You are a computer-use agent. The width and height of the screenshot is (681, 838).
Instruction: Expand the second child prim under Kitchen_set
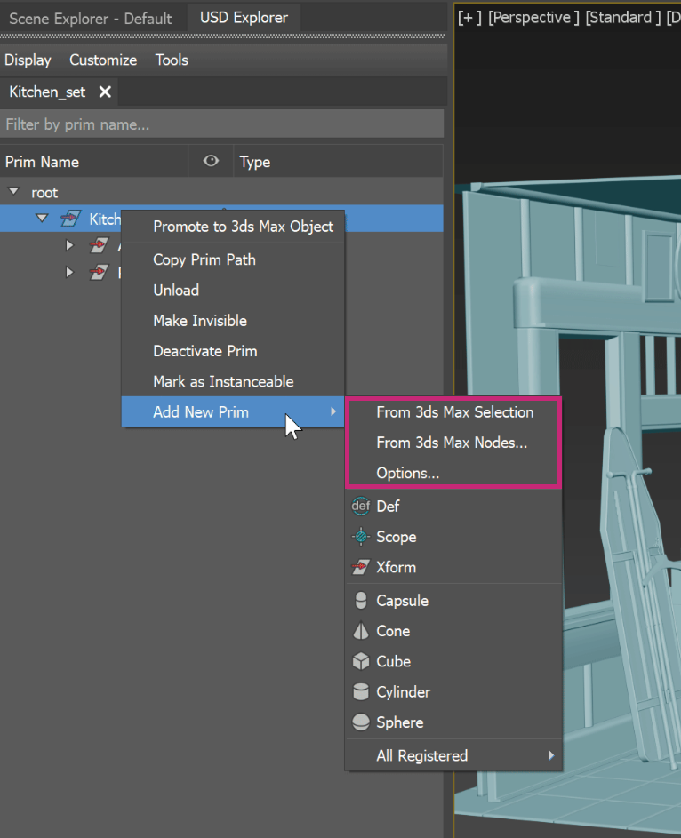pos(69,272)
